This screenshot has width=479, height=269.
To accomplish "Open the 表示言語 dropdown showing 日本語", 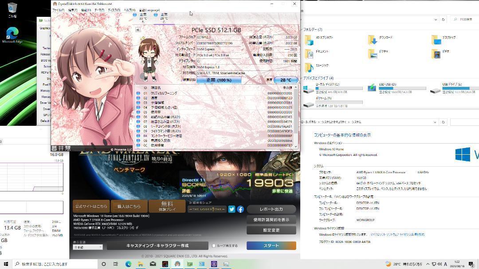I will (x=87, y=247).
